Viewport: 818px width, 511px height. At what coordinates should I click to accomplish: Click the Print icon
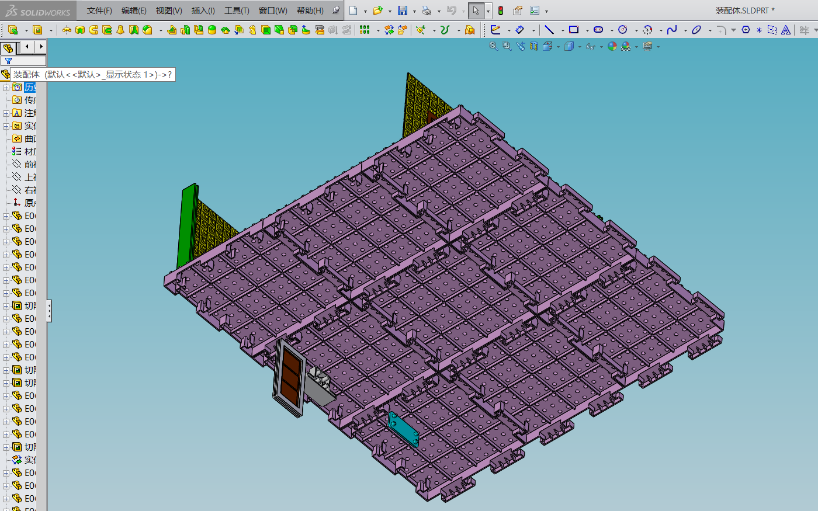coord(427,11)
